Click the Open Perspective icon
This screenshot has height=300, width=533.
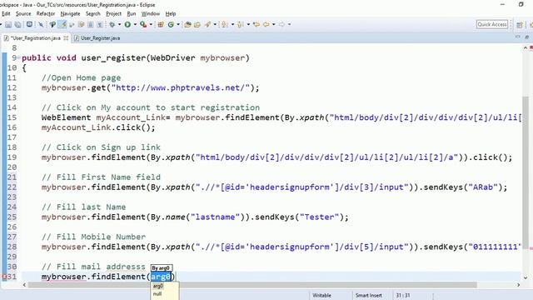coord(520,24)
